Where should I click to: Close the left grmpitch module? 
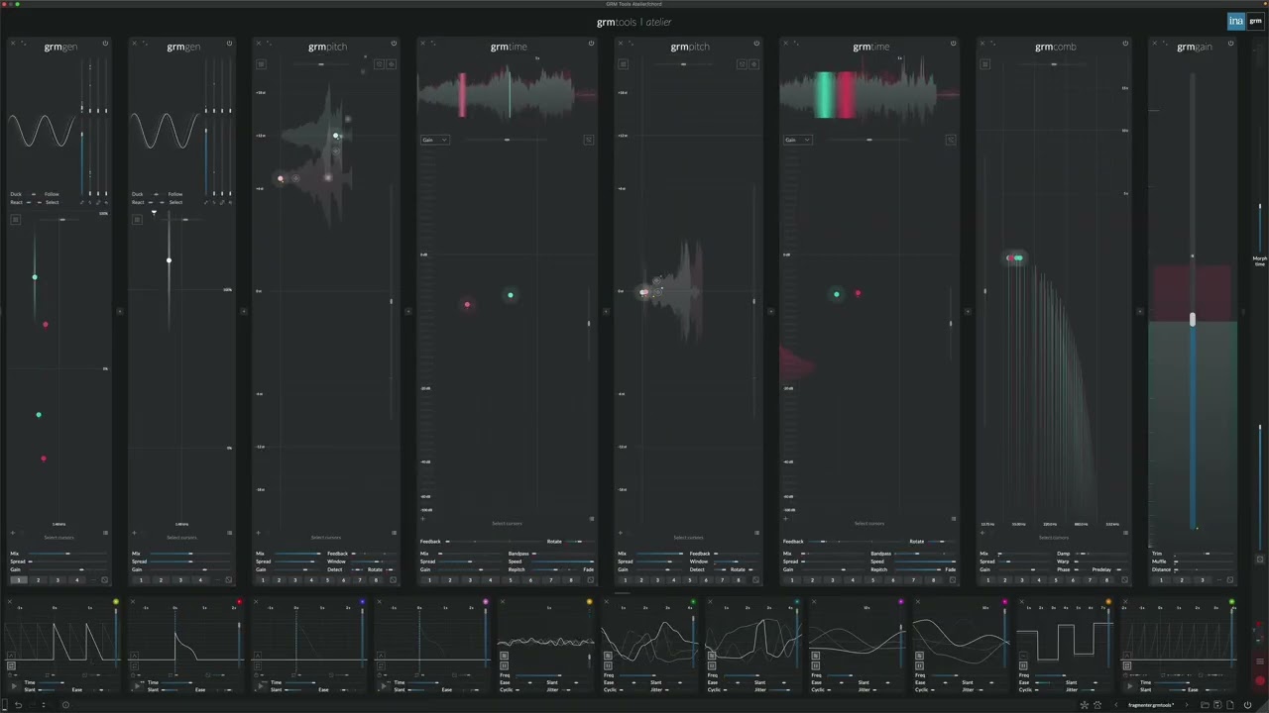pos(258,43)
